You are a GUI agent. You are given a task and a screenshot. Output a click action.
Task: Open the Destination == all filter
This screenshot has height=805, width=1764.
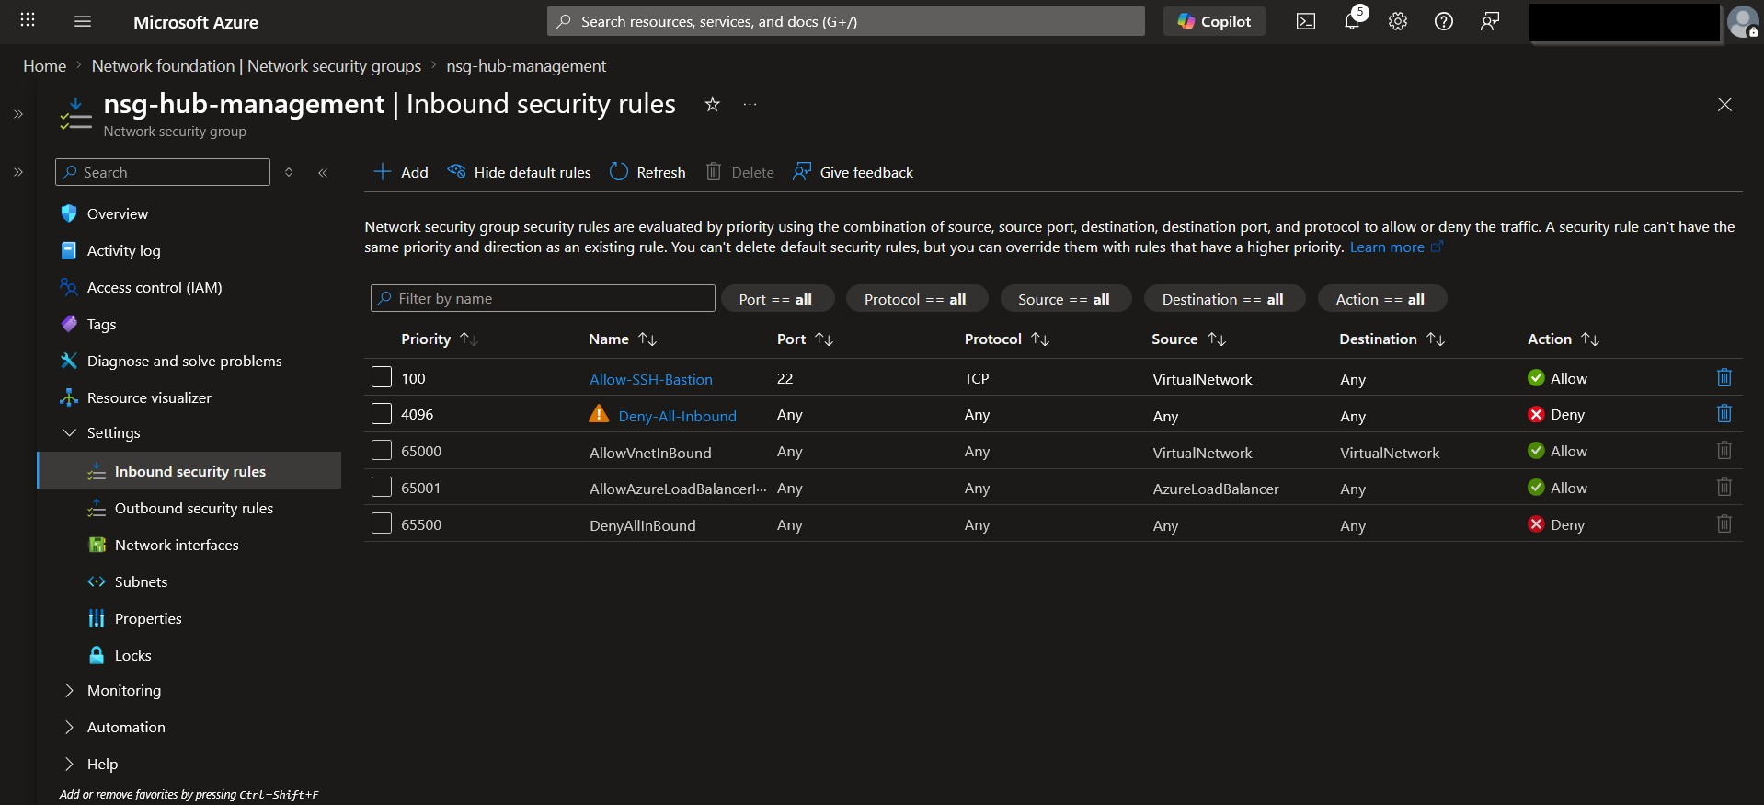[1223, 299]
